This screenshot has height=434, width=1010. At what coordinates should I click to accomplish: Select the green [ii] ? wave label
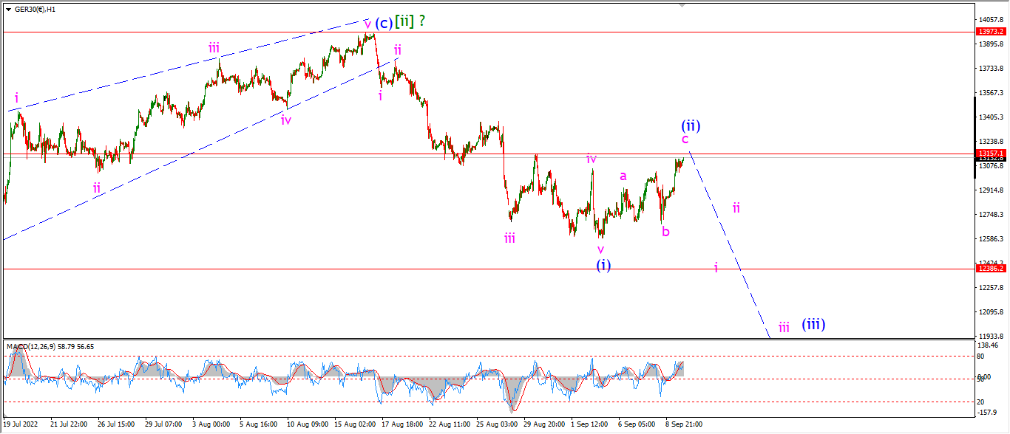tap(410, 21)
